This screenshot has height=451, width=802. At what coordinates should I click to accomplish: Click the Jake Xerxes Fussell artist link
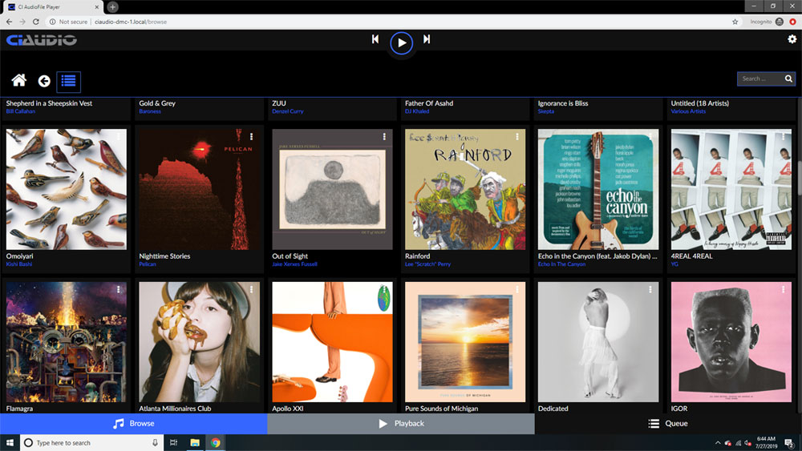pos(294,264)
